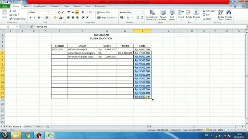The image size is (248, 139).
Task: Apply Percent Style format
Action: point(127,17)
